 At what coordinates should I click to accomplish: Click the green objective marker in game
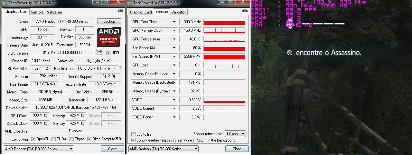pyautogui.click(x=290, y=53)
